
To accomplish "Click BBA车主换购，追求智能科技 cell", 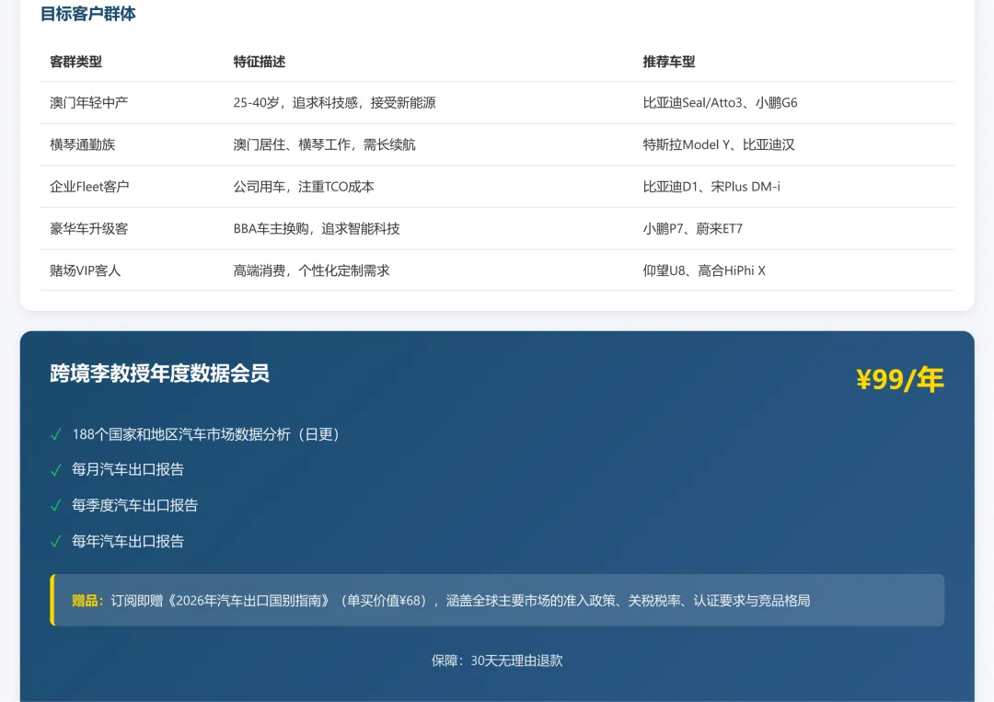I will click(x=317, y=229).
